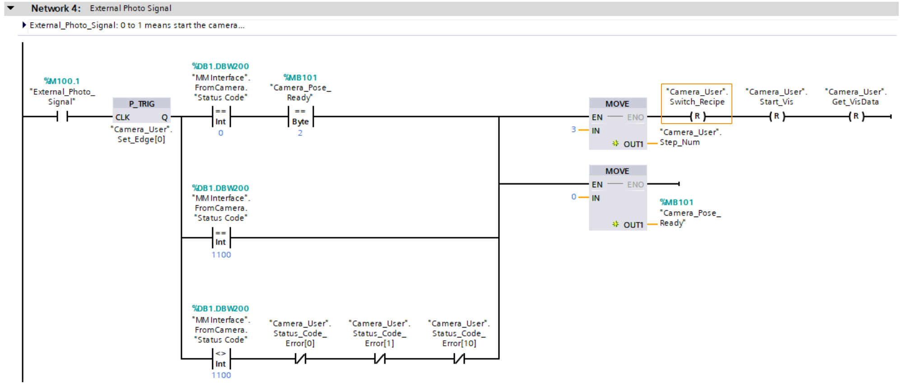
Task: Select the not-equal 1100 Int comparator
Action: pos(221,359)
